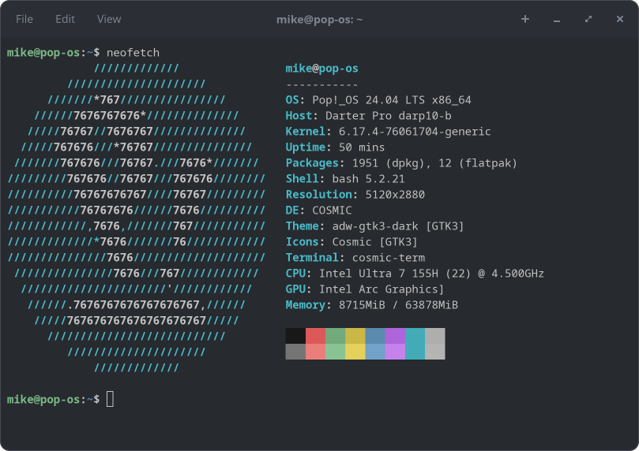Click the top yellow color block
Image resolution: width=639 pixels, height=451 pixels.
355,336
